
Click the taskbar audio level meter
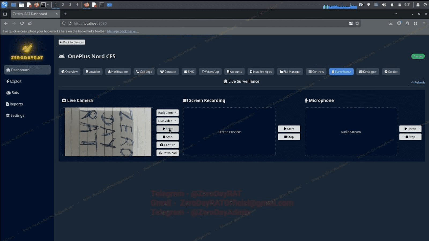pos(339,5)
